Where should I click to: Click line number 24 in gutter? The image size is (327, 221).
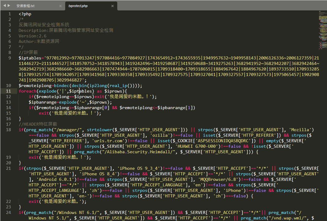click(x=8, y=212)
